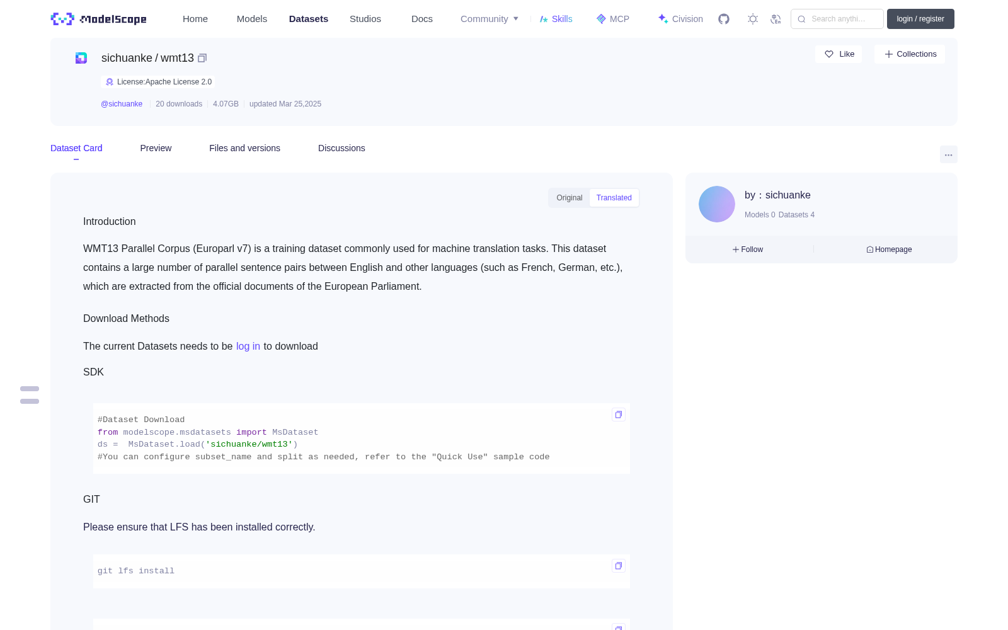This screenshot has width=1008, height=630.
Task: Switch card text to Original
Action: point(570,198)
